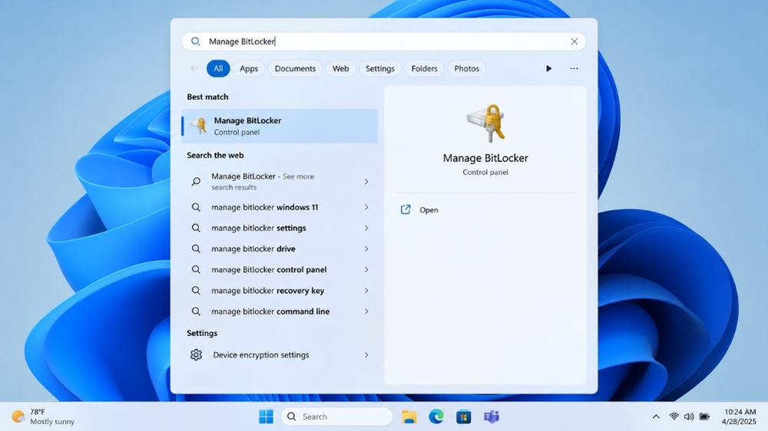Click magnifier icon beside command line suggestion
Image resolution: width=768 pixels, height=431 pixels.
pyautogui.click(x=196, y=311)
